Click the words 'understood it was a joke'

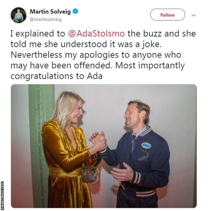click(x=111, y=44)
